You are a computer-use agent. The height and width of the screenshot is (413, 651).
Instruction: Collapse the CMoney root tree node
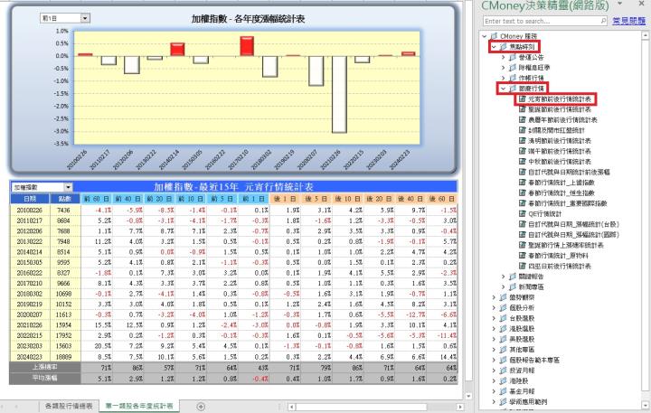[485, 36]
